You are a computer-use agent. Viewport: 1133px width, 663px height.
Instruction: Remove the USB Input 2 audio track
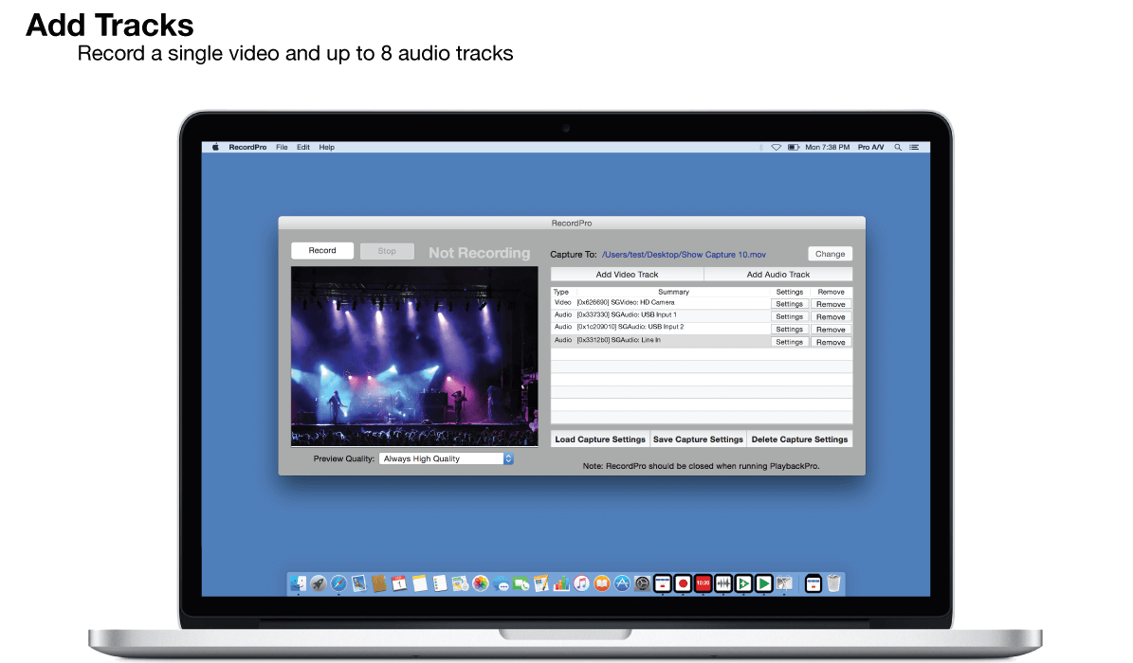click(831, 330)
